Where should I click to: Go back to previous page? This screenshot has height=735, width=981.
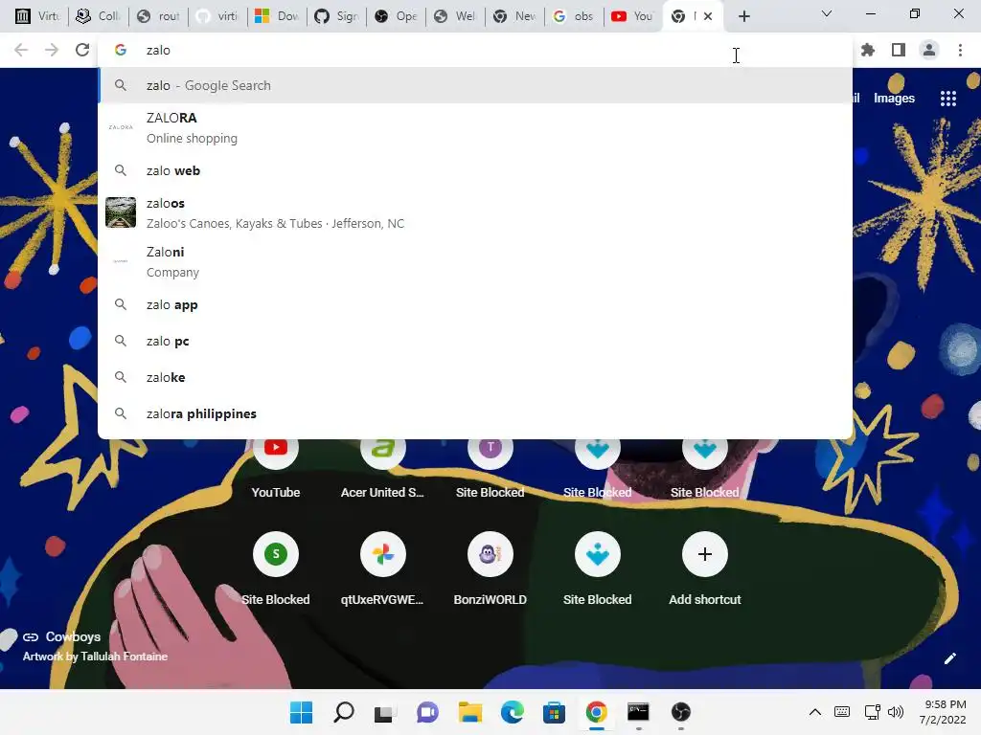point(21,50)
